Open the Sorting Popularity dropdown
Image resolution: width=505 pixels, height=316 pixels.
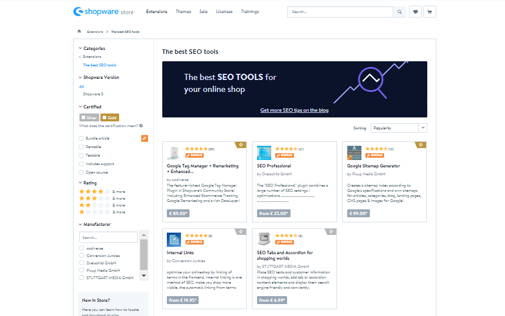[399, 128]
